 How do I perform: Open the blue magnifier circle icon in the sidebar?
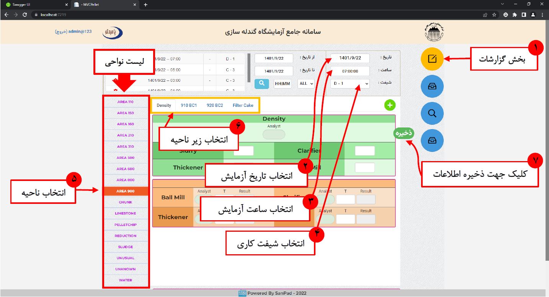coord(432,113)
